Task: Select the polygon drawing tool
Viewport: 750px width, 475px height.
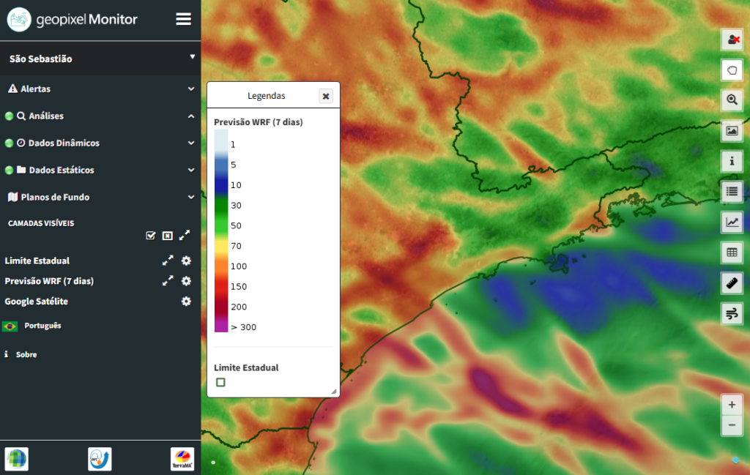Action: point(732,70)
